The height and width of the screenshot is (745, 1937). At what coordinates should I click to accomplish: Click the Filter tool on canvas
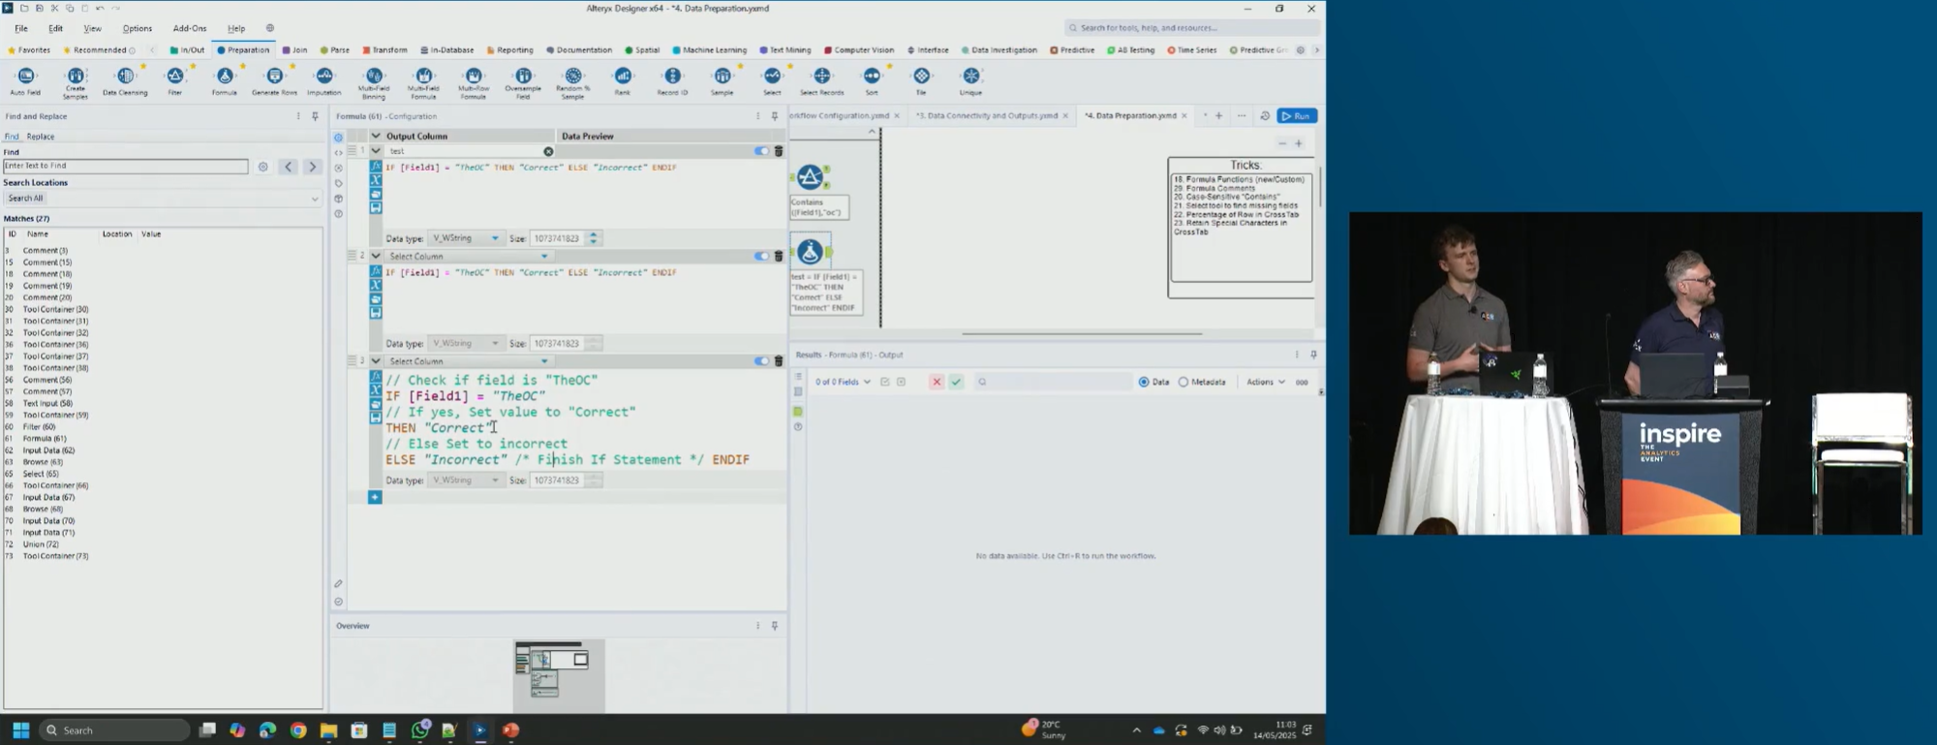pyautogui.click(x=811, y=177)
